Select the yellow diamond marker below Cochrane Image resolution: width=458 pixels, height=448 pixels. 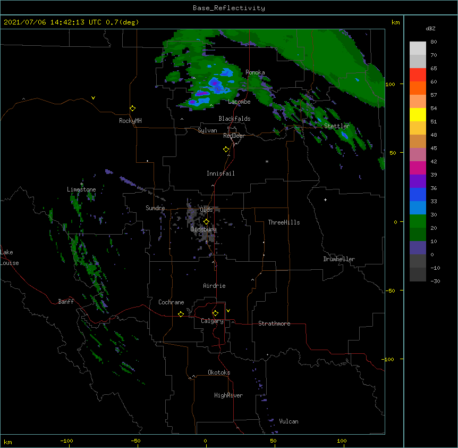(181, 314)
